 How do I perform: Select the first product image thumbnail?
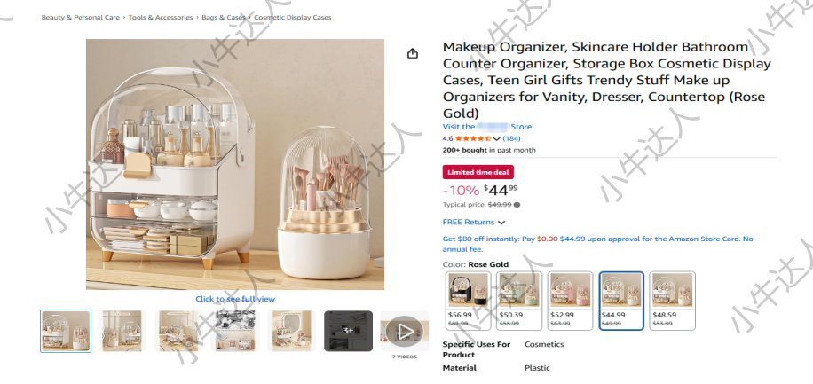[66, 331]
